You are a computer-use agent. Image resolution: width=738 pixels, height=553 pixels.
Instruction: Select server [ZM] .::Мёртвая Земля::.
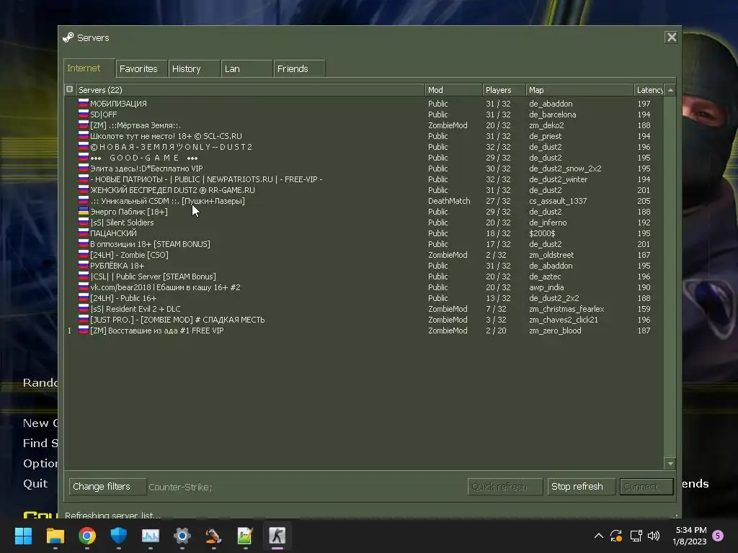pos(364,125)
